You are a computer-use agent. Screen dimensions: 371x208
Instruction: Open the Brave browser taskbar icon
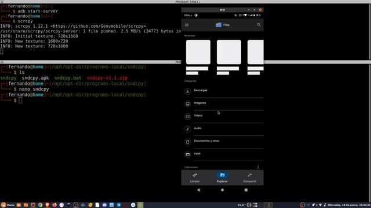click(x=48, y=205)
